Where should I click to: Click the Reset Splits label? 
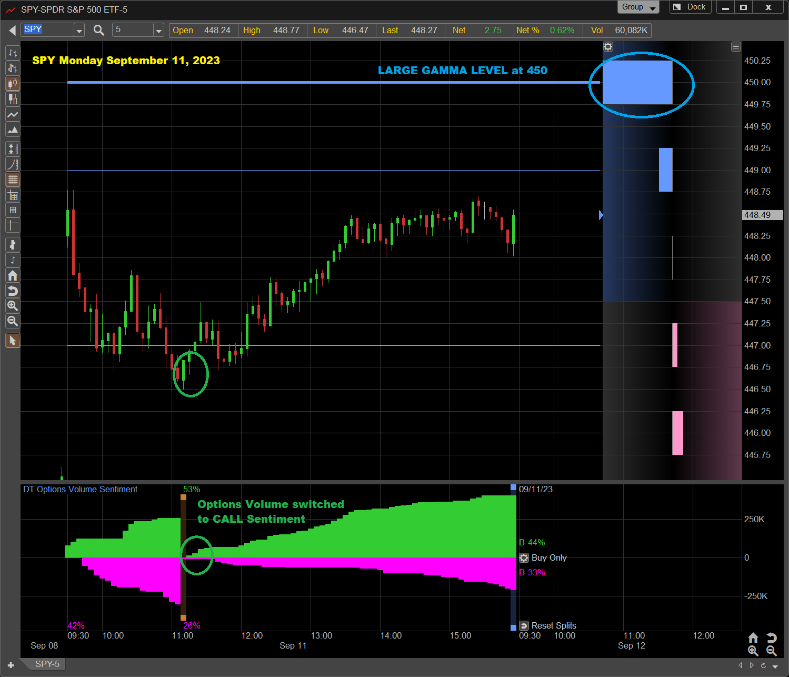[554, 625]
